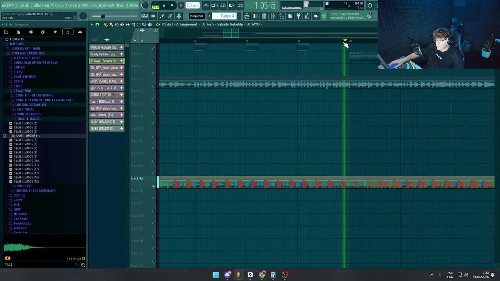Select the playlist Mute tool
Screen dimensions: 500x281
coord(122,25)
